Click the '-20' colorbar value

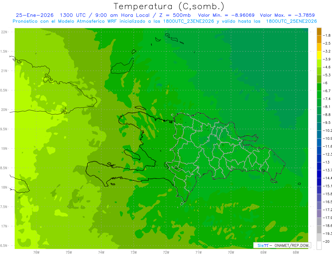pos(326,241)
